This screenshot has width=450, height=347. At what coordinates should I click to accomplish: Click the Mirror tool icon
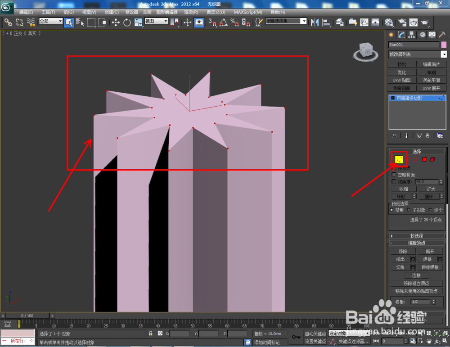(x=315, y=22)
